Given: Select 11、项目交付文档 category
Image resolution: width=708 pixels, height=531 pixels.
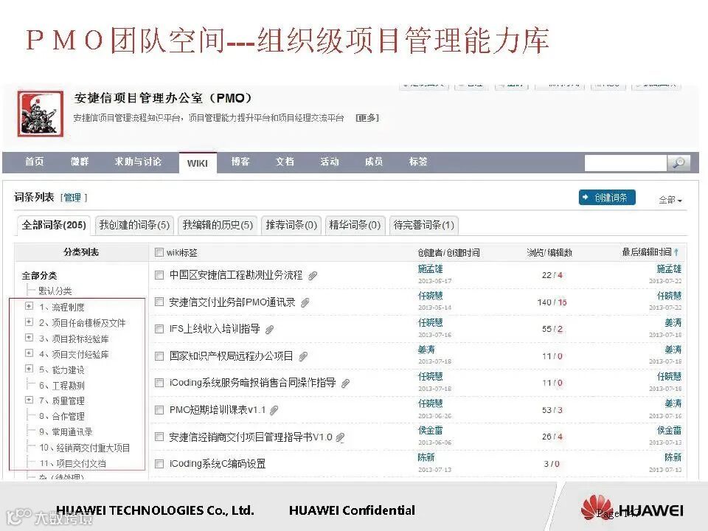Looking at the screenshot, I should 73,463.
